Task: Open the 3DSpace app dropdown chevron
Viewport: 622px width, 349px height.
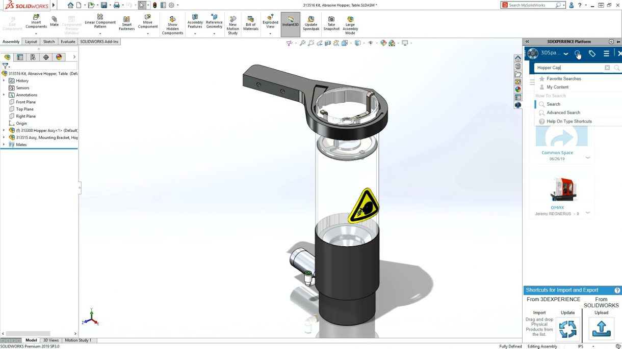Action: pos(566,53)
